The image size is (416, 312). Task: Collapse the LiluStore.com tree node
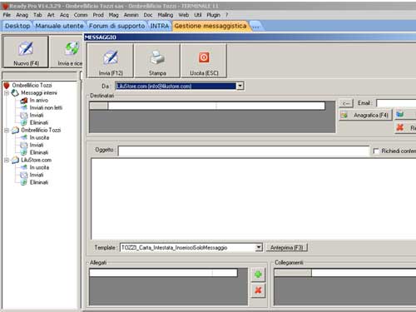pos(7,160)
